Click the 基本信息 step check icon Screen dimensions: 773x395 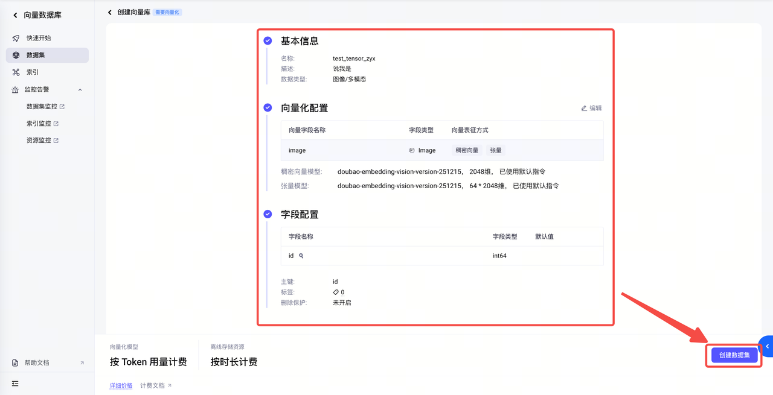pos(268,41)
